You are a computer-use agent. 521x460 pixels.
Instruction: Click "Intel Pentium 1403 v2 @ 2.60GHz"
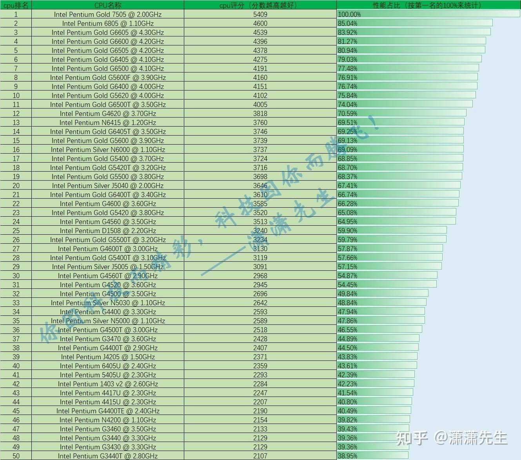(x=108, y=384)
